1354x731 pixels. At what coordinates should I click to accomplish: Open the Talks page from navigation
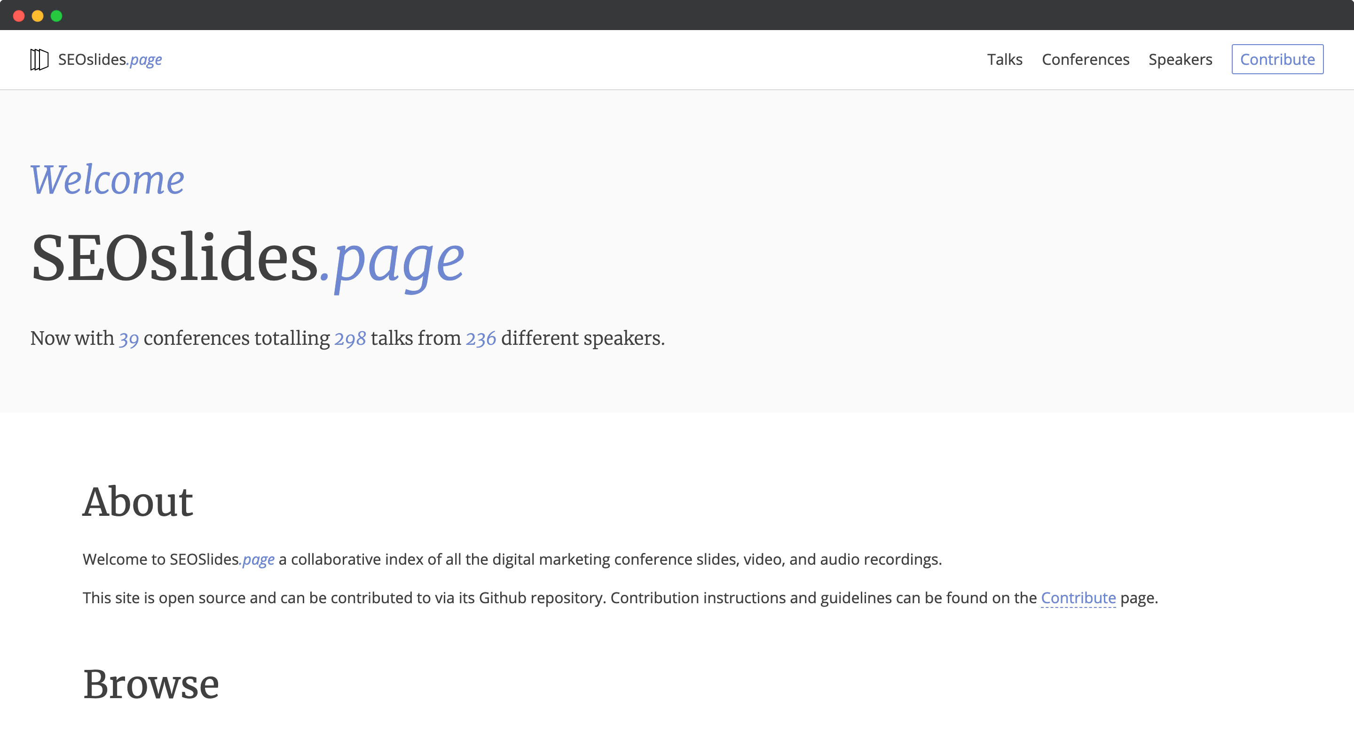pyautogui.click(x=1005, y=59)
